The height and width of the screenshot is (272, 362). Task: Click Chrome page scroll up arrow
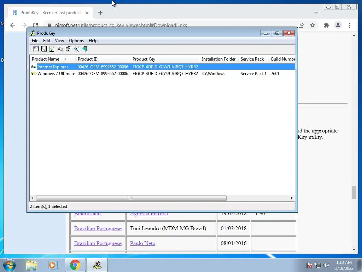coord(354,35)
